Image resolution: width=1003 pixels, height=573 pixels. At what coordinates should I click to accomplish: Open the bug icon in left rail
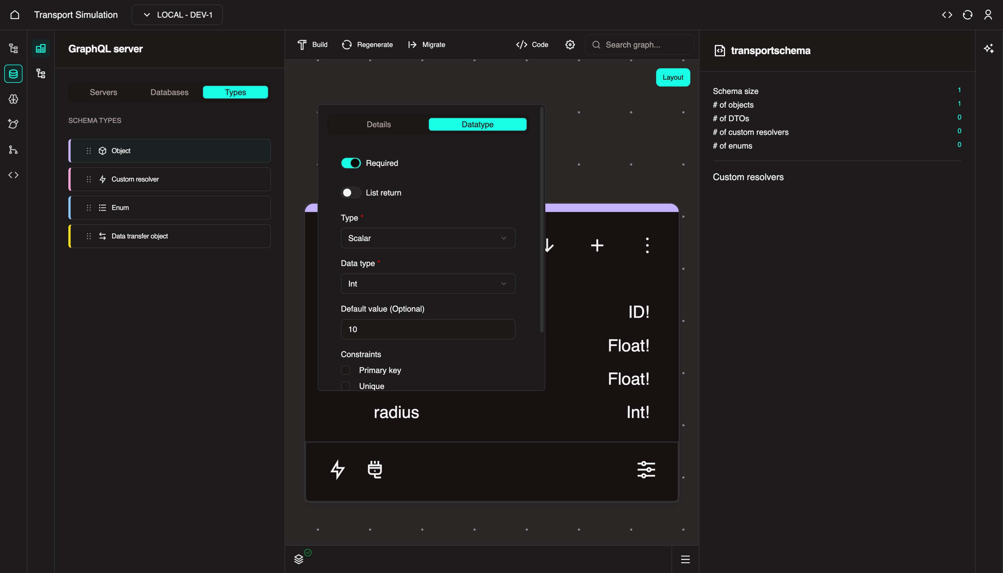[13, 124]
